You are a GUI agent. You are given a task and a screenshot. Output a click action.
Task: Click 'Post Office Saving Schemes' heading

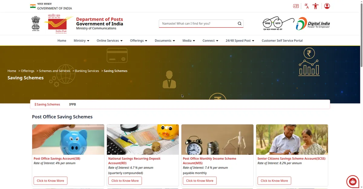62,117
